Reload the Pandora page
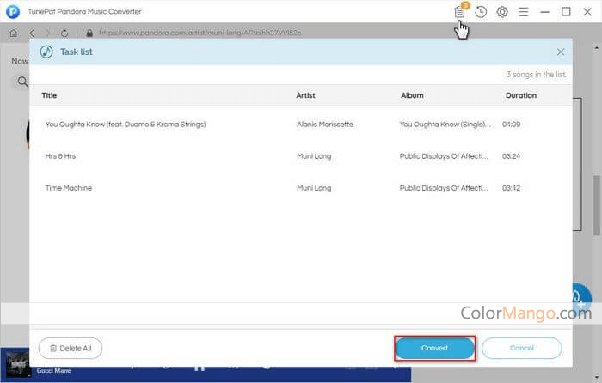Image resolution: width=602 pixels, height=383 pixels. point(66,33)
